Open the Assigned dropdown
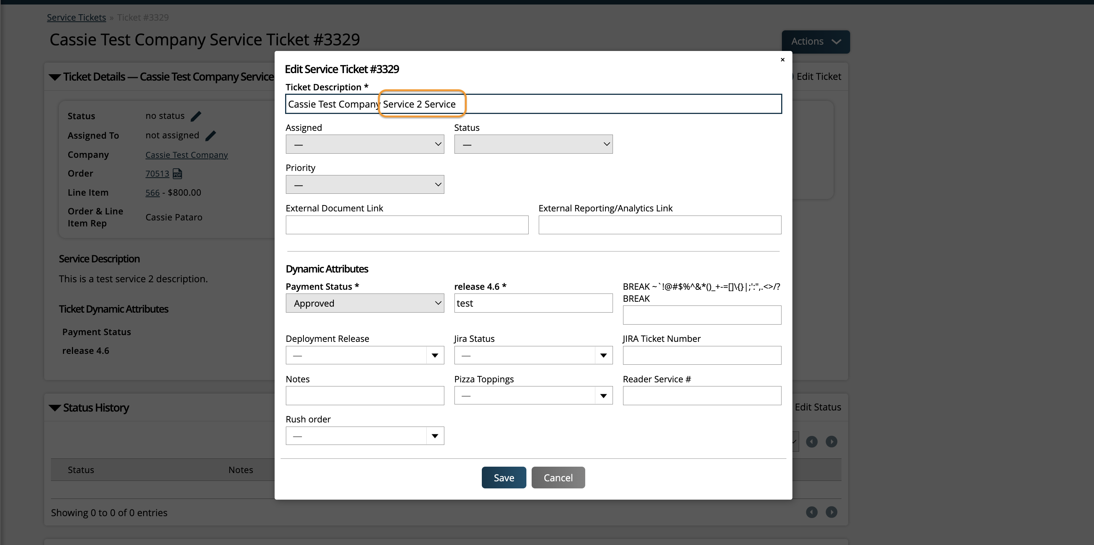 [365, 144]
